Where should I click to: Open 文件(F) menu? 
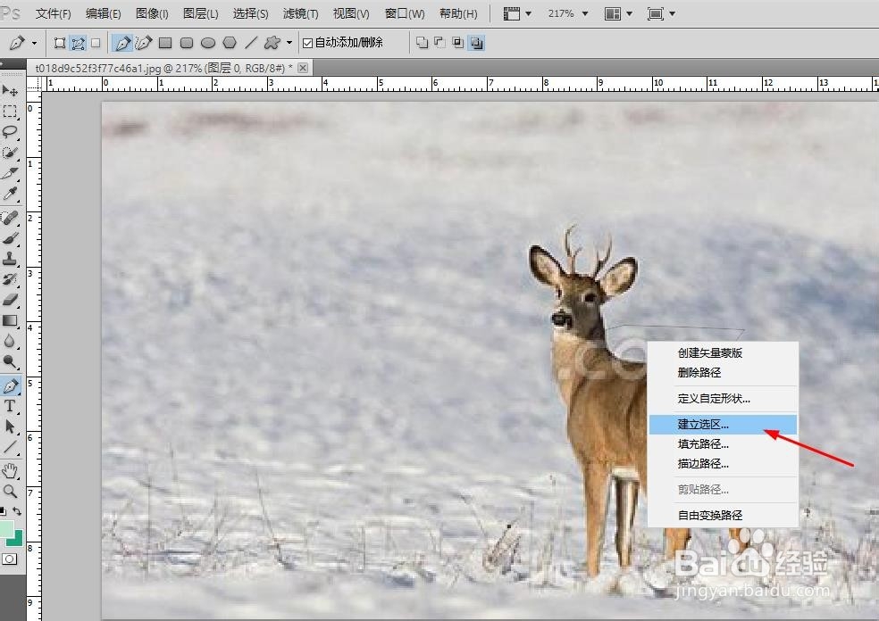[x=54, y=13]
